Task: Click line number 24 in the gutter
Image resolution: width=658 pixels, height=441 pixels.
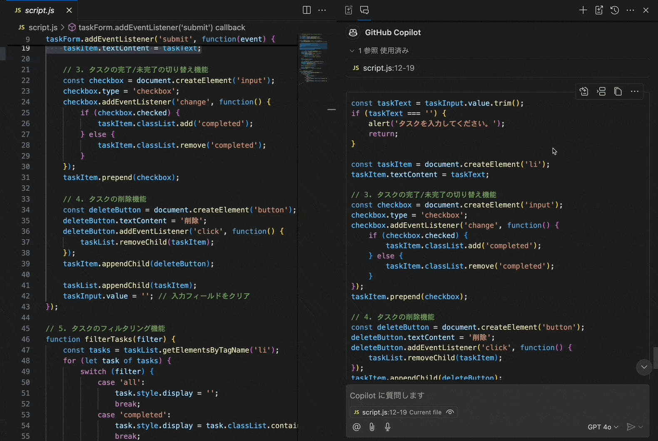Action: (25, 102)
